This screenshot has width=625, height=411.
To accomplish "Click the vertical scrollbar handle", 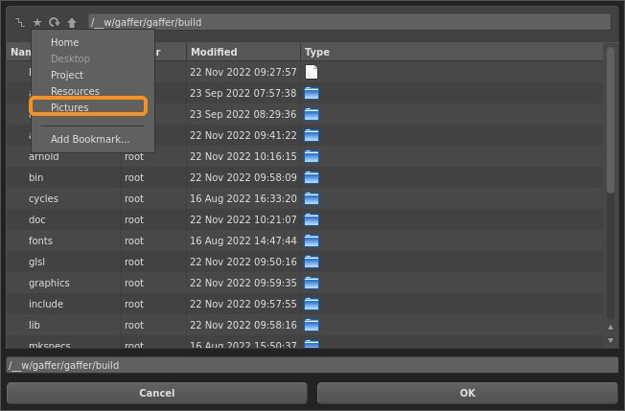I will pyautogui.click(x=611, y=121).
